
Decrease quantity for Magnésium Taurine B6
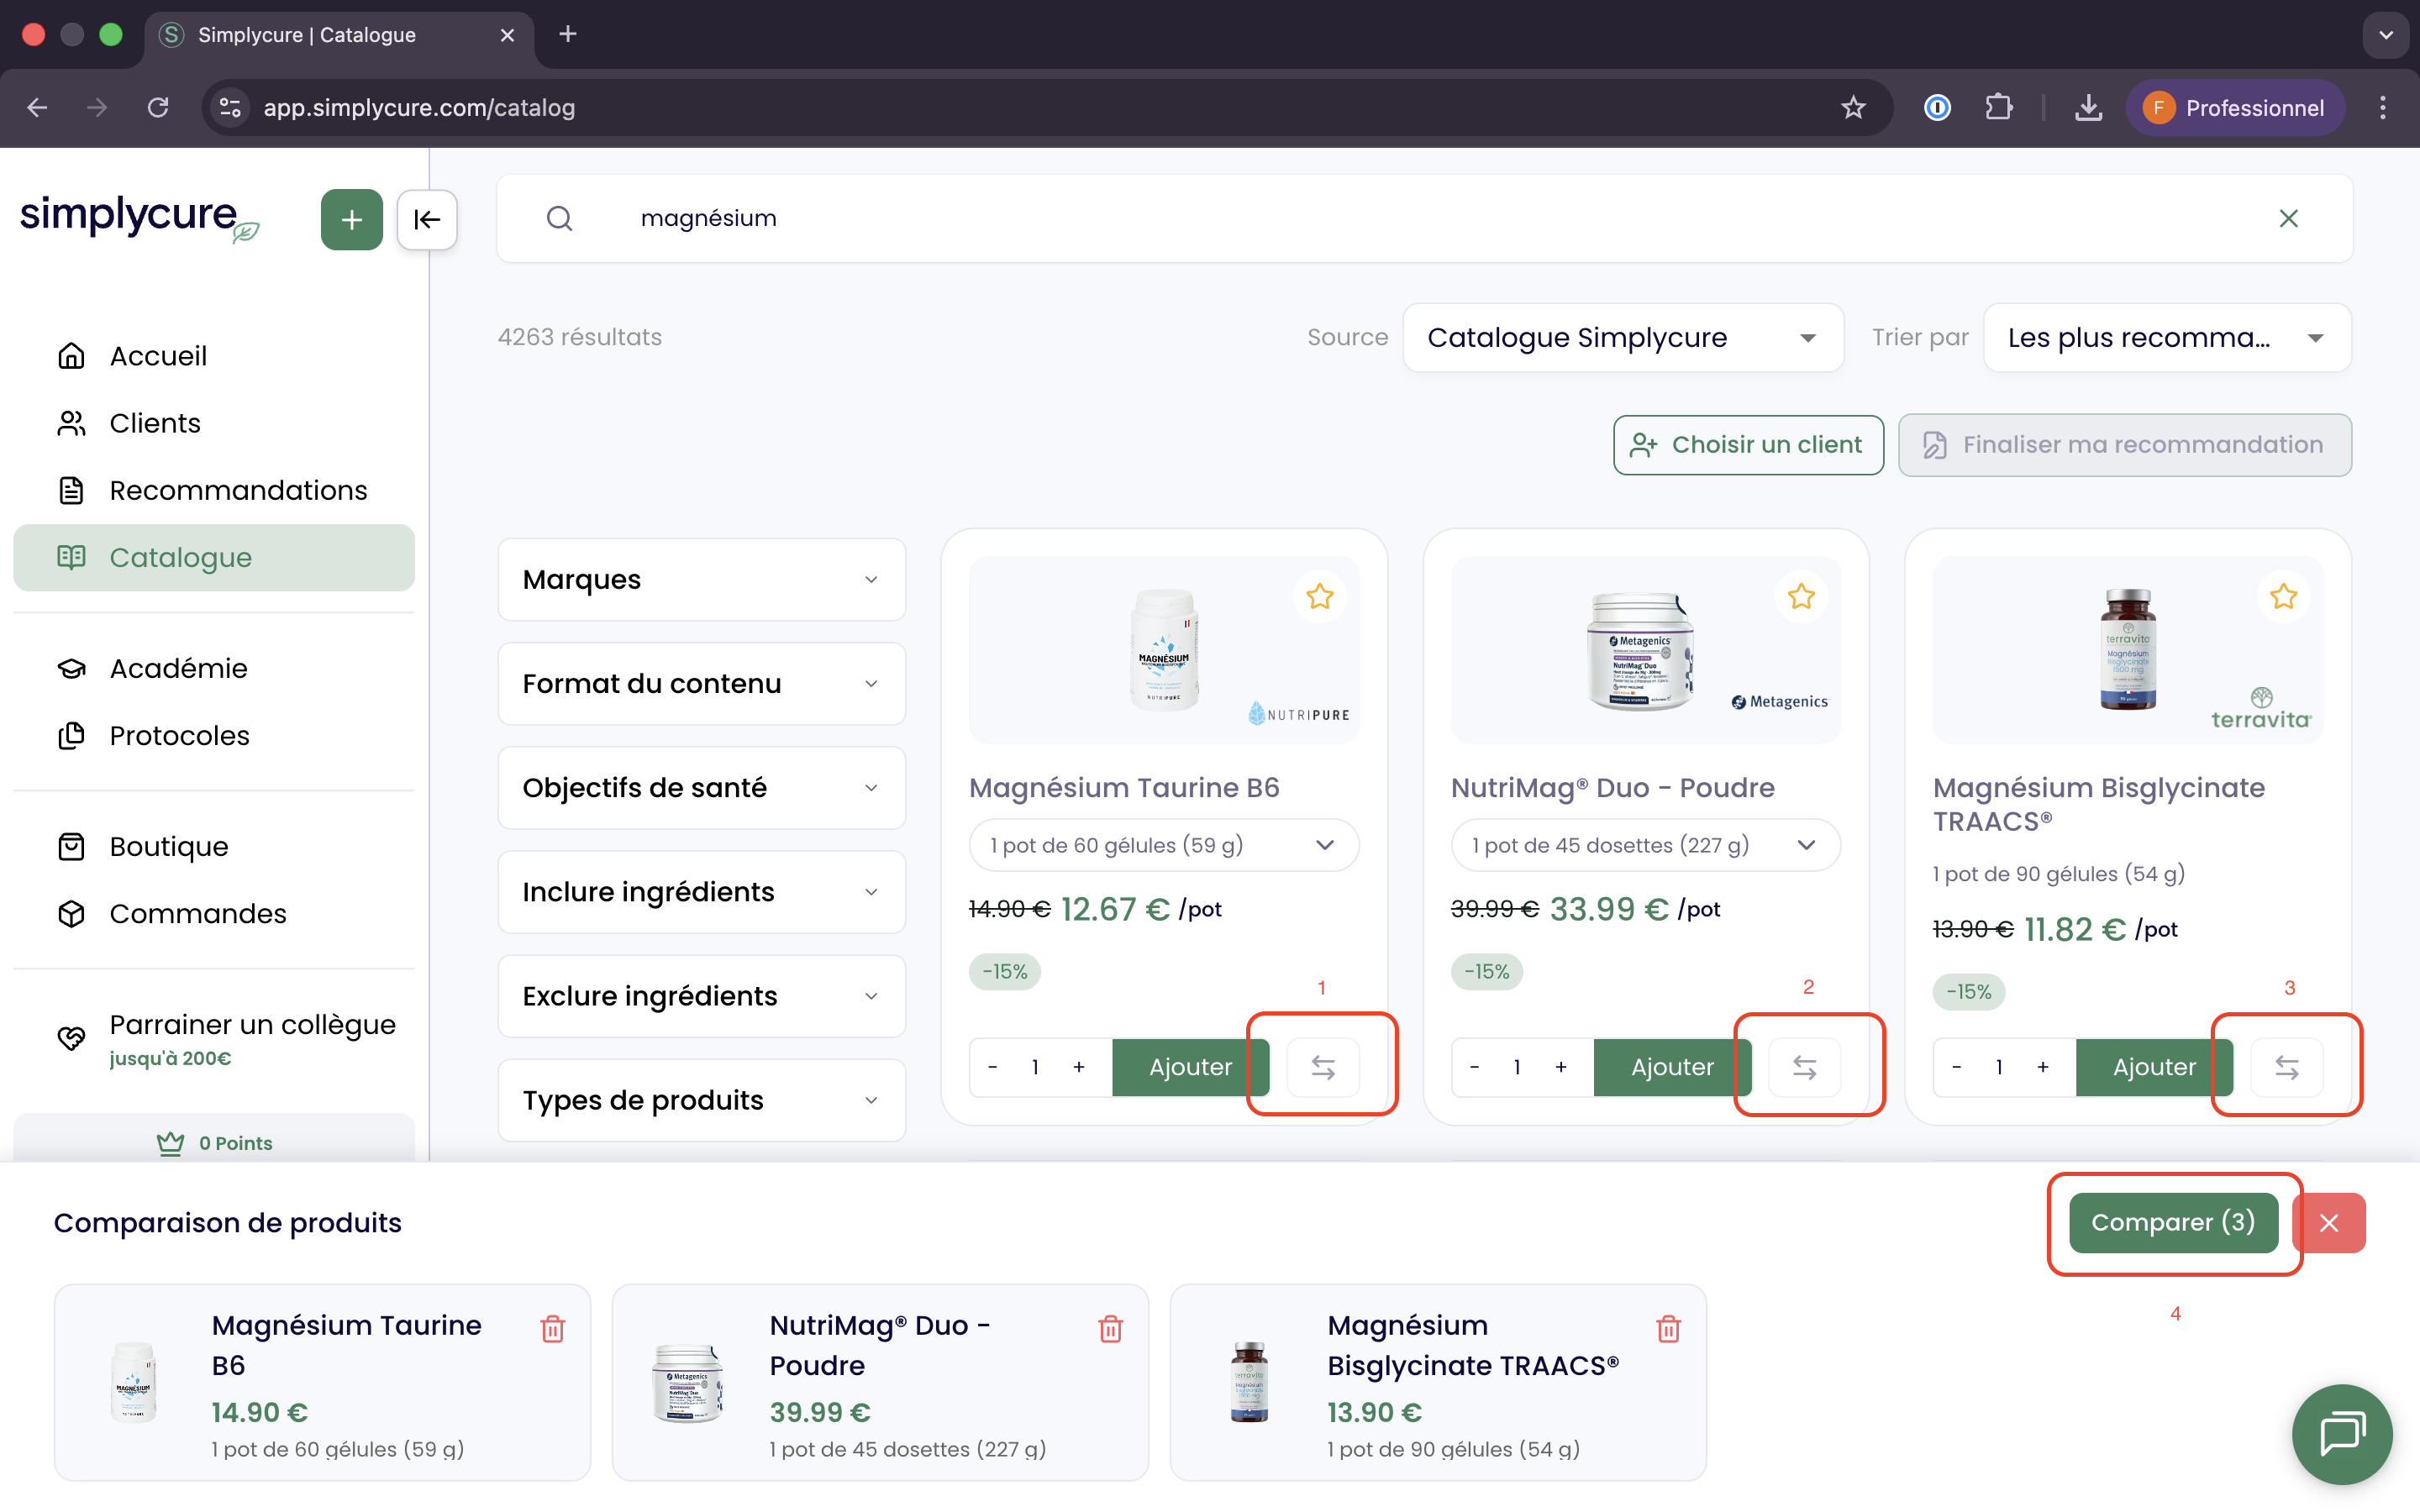click(x=993, y=1067)
